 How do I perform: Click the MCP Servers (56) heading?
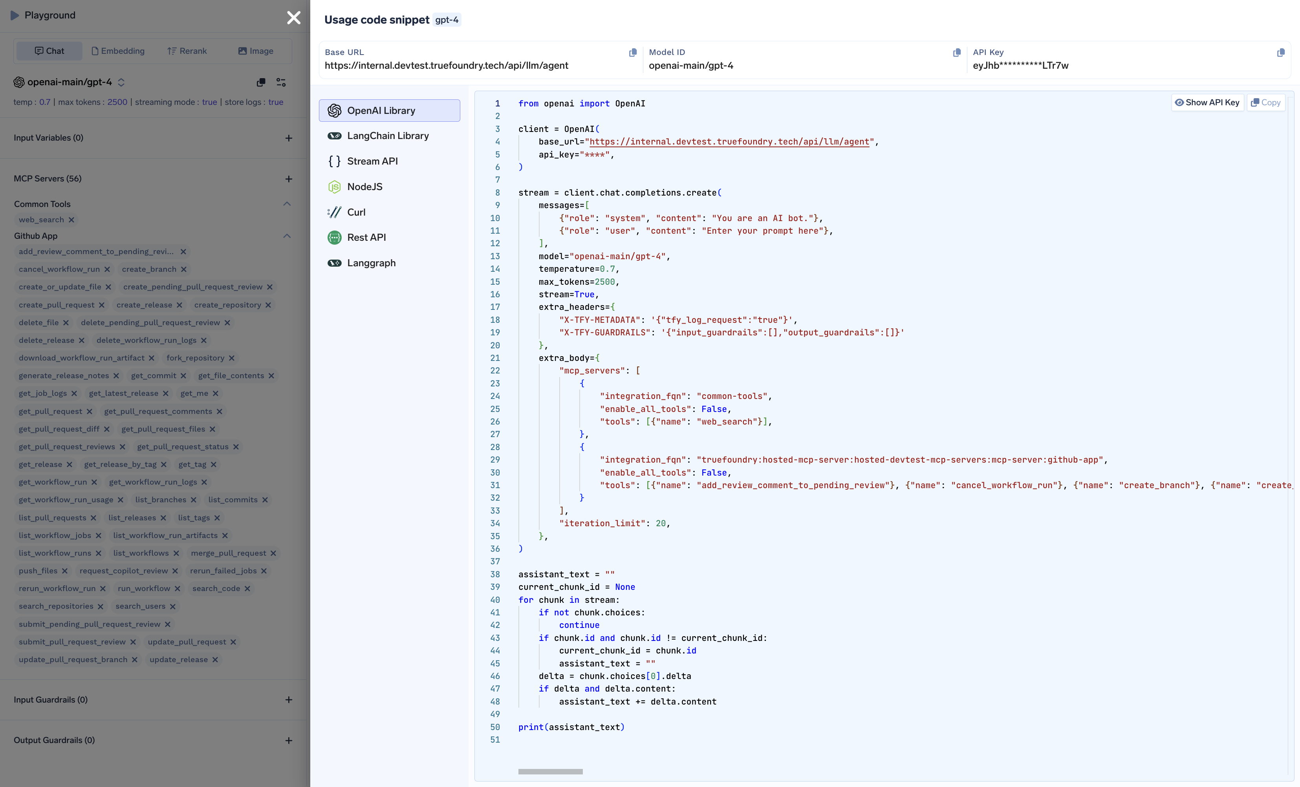pyautogui.click(x=48, y=178)
